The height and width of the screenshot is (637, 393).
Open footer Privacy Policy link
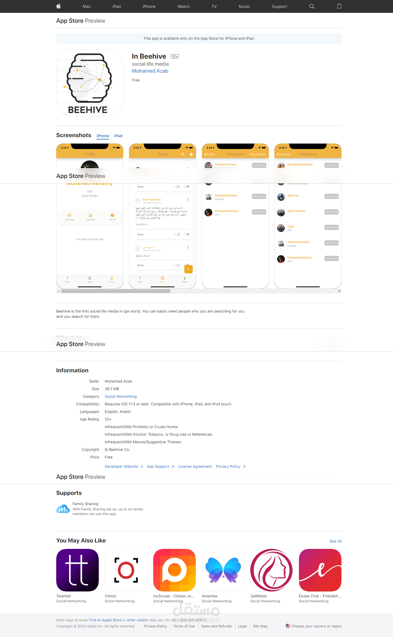156,626
